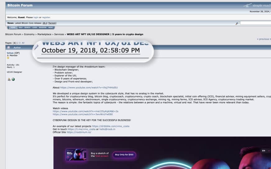
Task: Click the login link in welcome bar
Action: [36, 17]
